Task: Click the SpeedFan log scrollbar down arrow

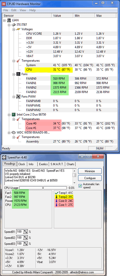Action: [x=74, y=183]
